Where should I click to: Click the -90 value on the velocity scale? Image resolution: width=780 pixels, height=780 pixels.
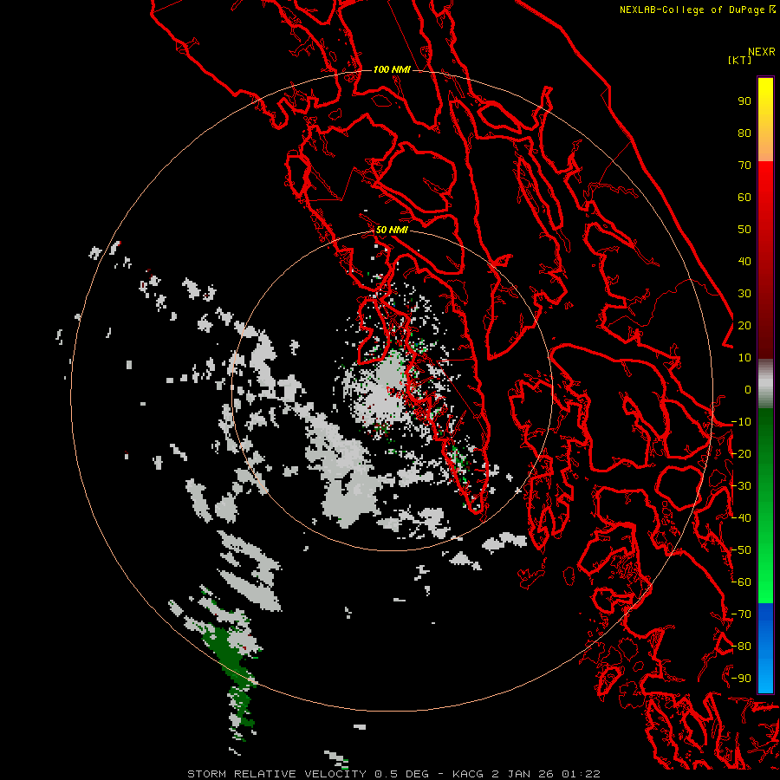741,679
